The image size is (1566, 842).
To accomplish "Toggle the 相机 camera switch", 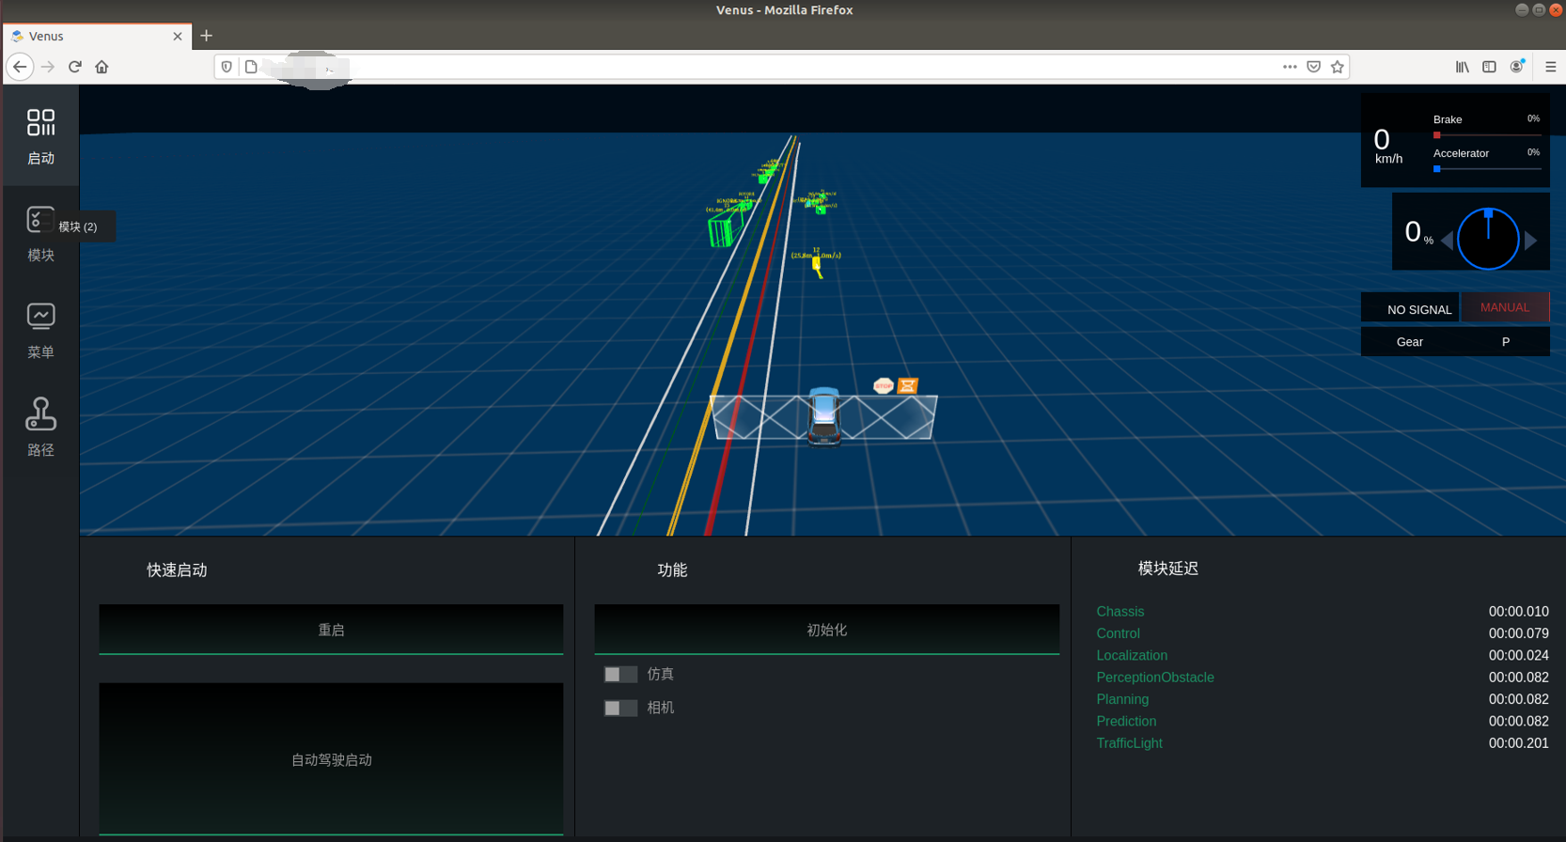I will pos(619,708).
